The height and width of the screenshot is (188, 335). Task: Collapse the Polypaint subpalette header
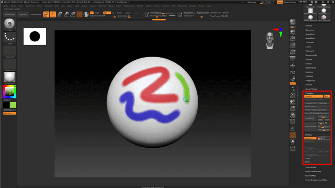pyautogui.click(x=309, y=93)
